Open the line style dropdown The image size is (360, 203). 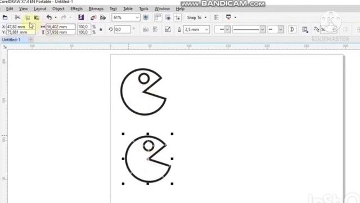tap(263, 29)
